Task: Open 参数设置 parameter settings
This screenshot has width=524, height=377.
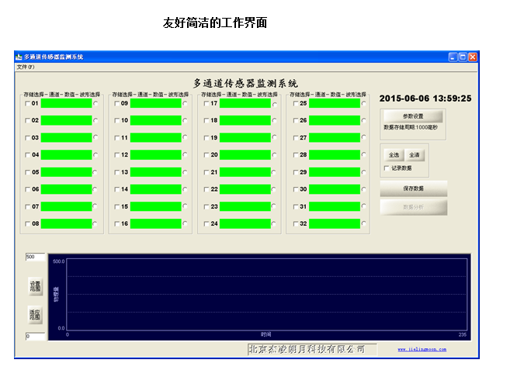Action: (x=413, y=116)
